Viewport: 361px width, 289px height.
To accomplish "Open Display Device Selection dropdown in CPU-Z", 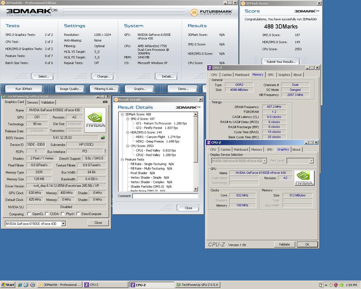I will tap(265, 161).
